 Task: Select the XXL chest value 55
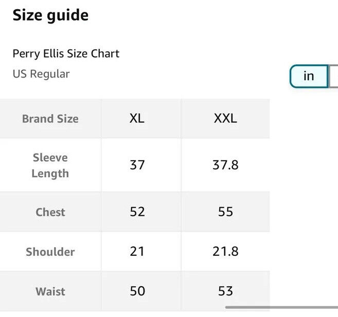(x=225, y=212)
